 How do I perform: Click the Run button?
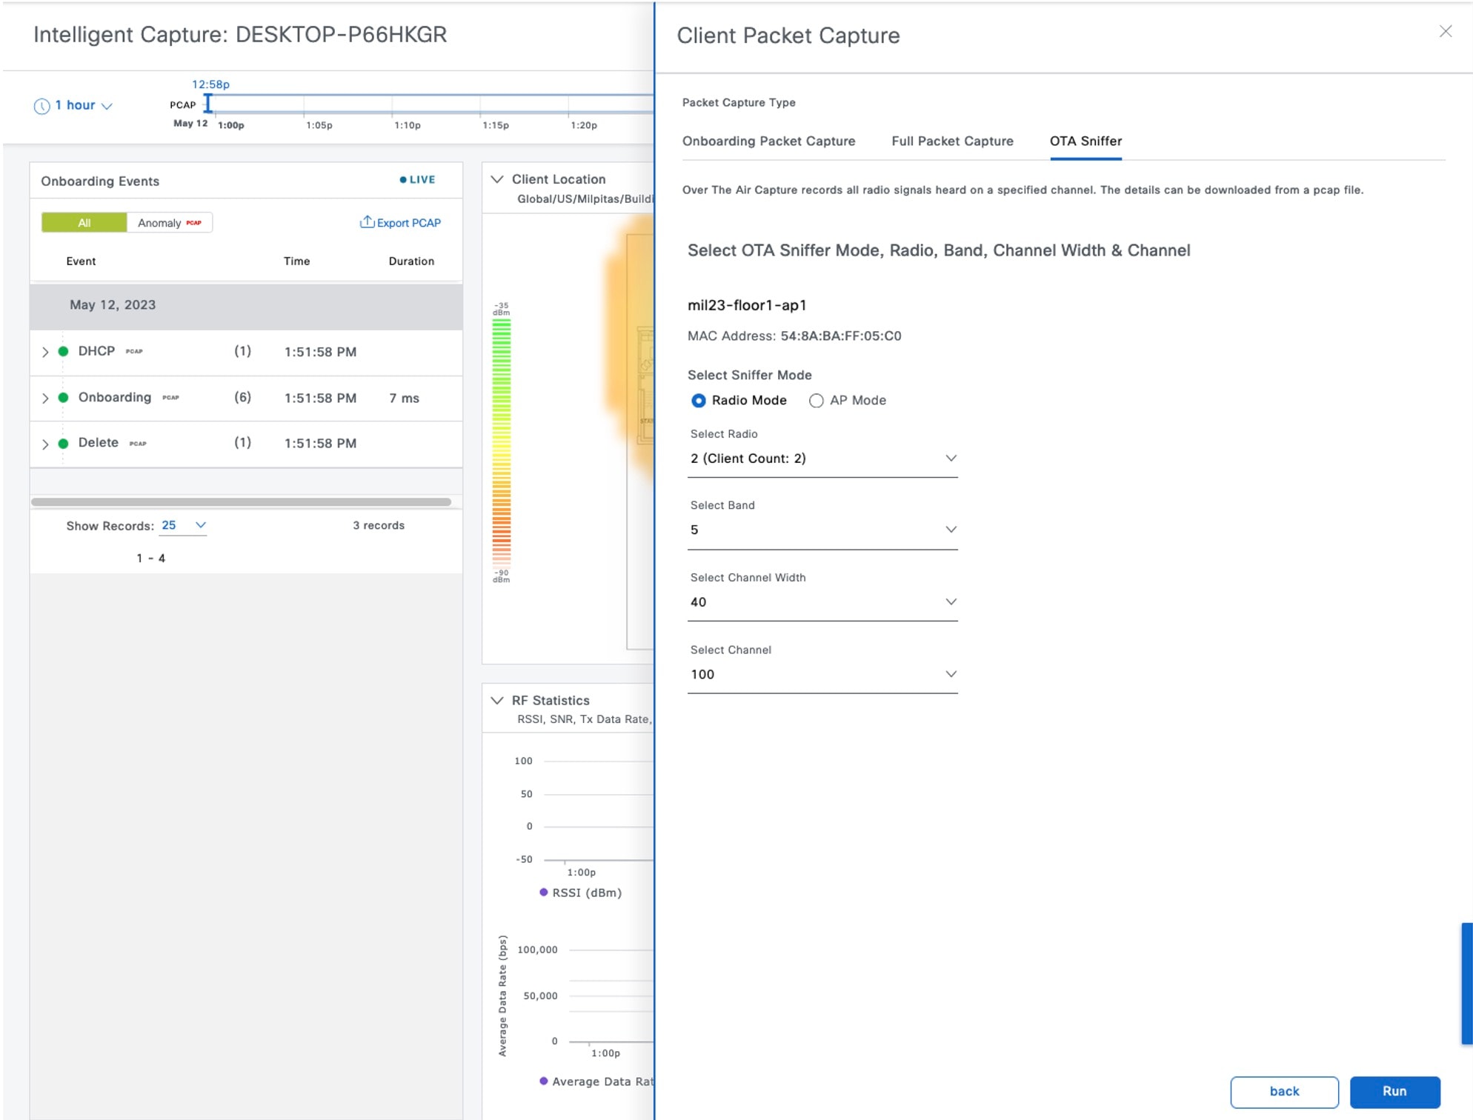click(x=1394, y=1091)
